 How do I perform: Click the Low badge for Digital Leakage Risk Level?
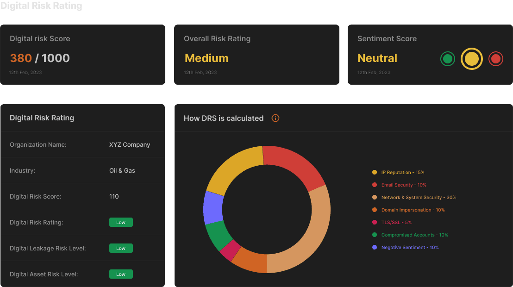pos(121,248)
